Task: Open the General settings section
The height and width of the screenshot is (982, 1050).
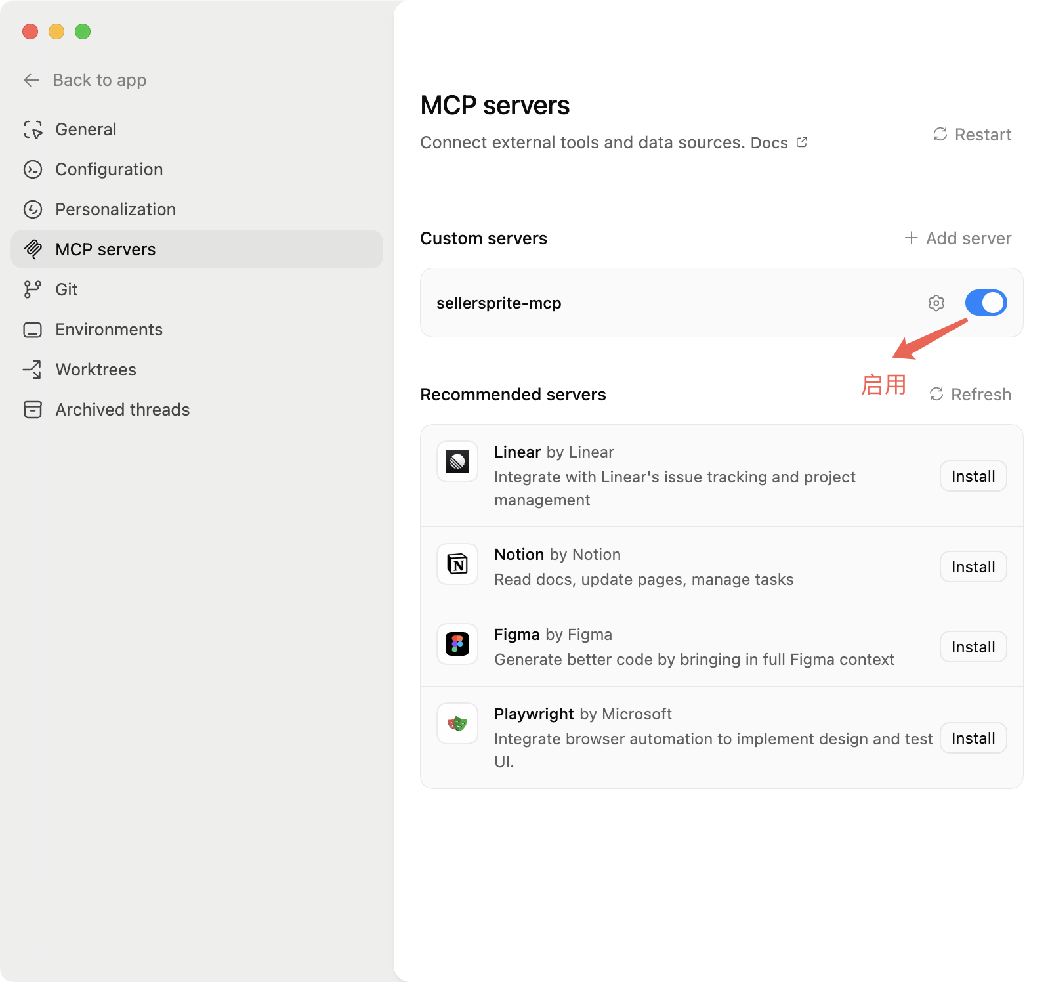Action: (85, 129)
